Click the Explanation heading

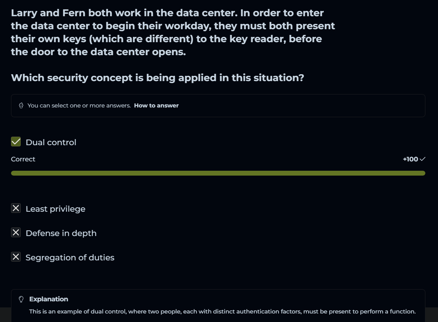[x=49, y=299]
